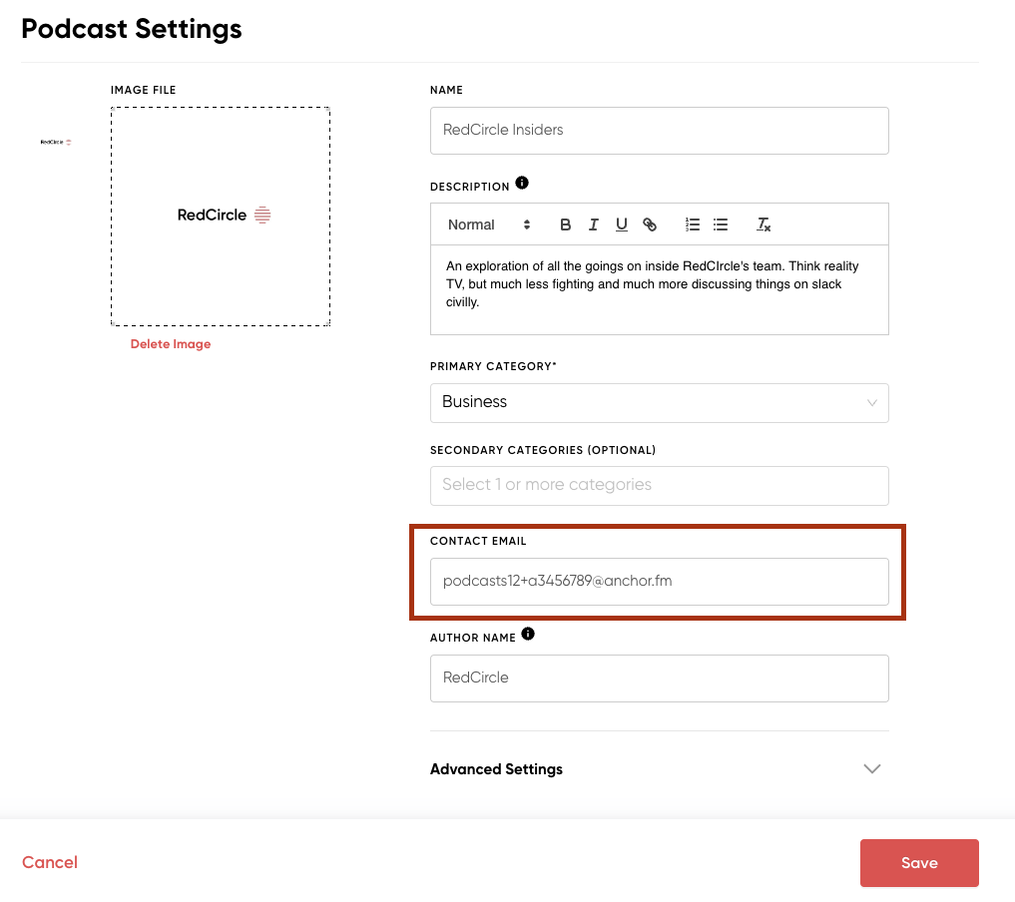Screen dimensions: 1015x902
Task: Show info tooltip next to Author Name
Action: (528, 635)
